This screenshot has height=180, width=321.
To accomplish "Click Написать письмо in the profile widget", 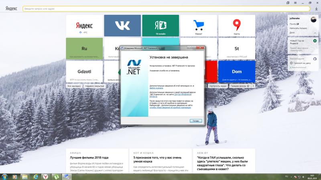I will [298, 28].
